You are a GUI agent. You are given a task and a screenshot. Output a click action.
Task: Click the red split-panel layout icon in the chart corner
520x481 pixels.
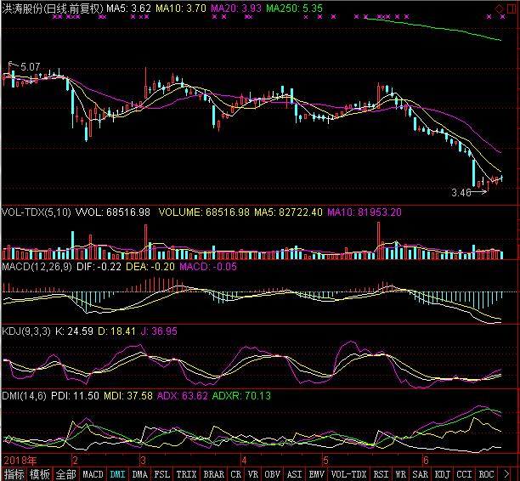(512, 8)
